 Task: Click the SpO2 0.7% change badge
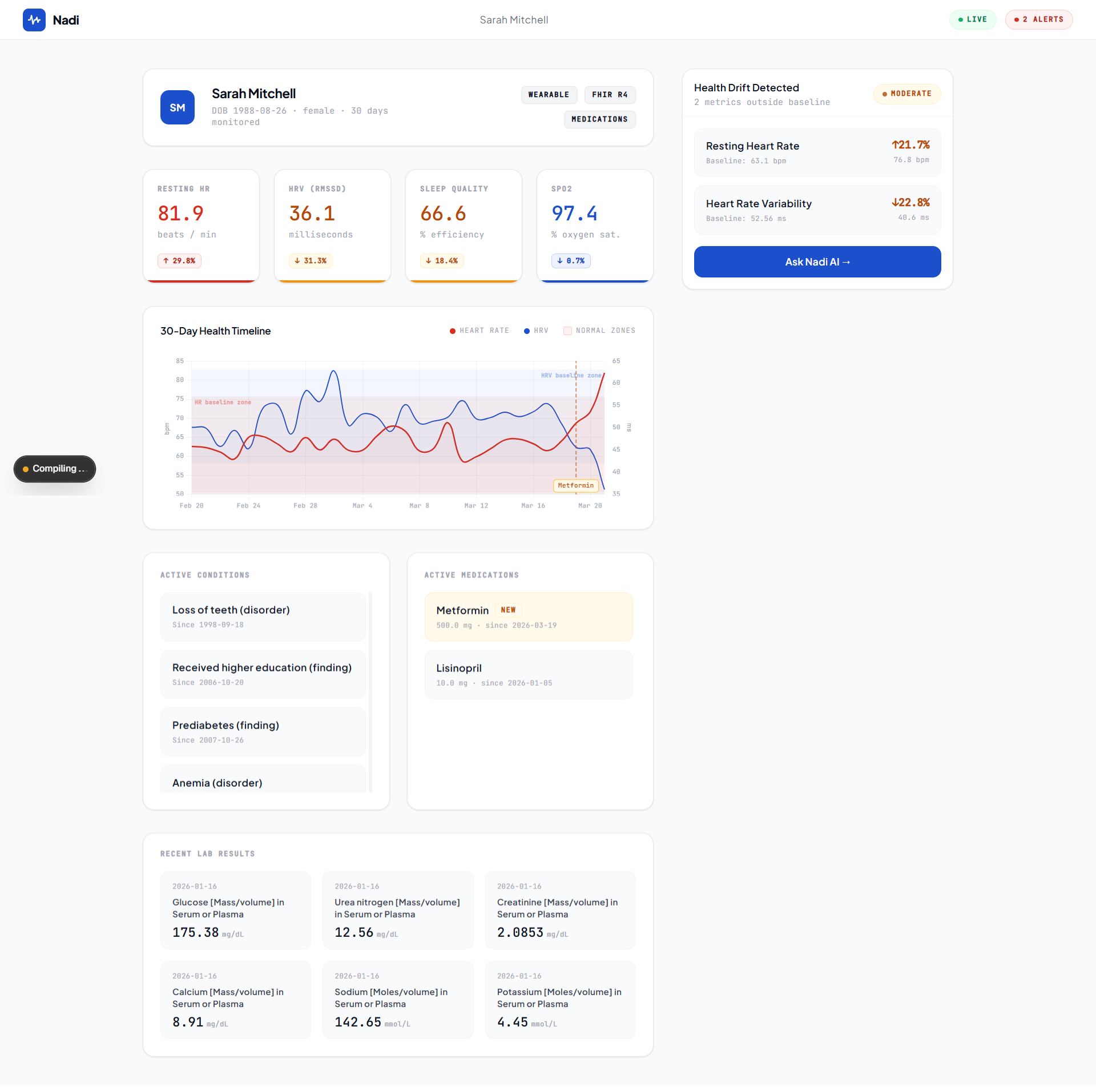coord(571,261)
